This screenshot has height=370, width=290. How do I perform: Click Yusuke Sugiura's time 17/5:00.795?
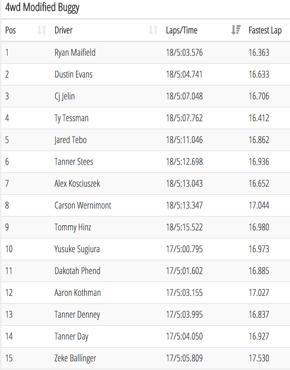coord(184,249)
